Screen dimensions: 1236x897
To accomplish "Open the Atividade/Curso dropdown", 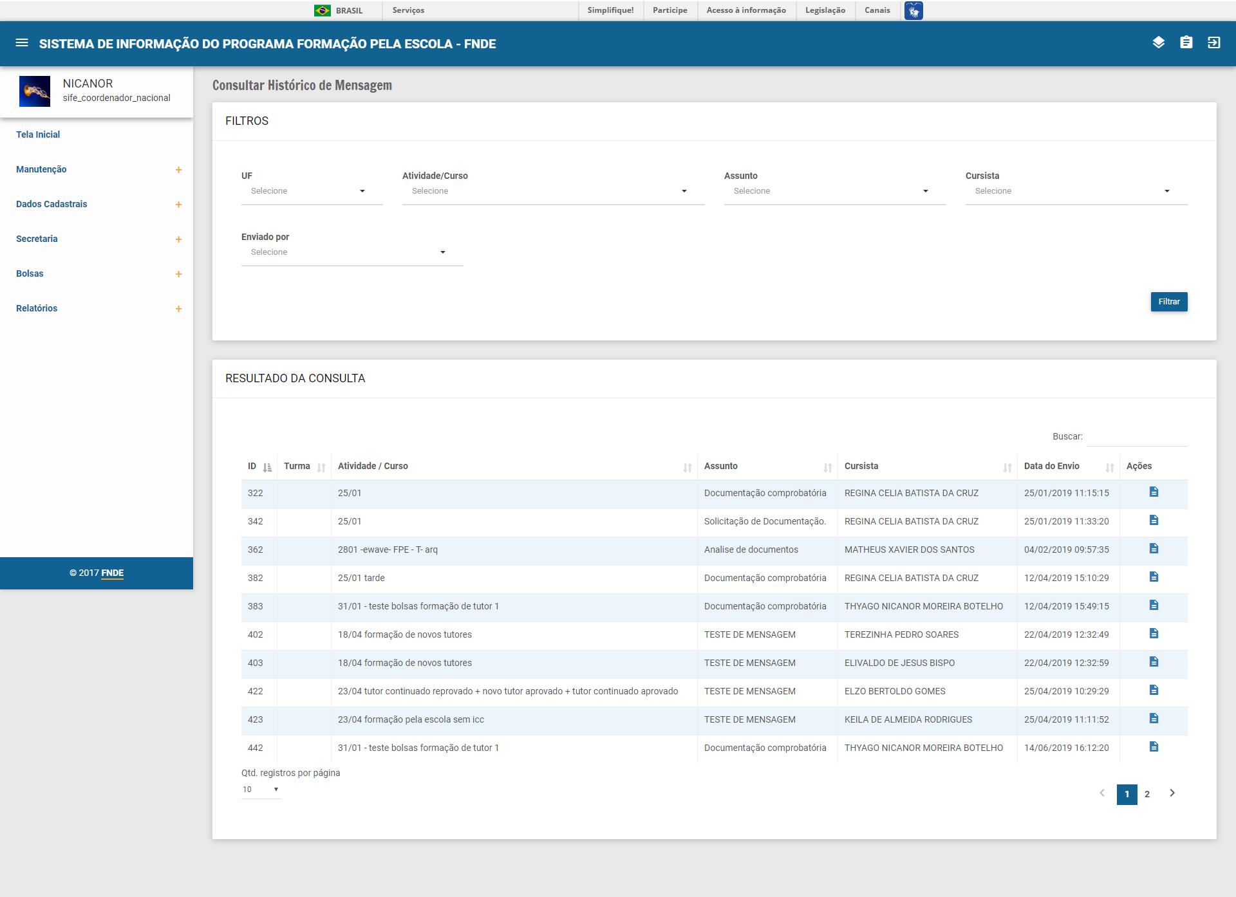I will (x=552, y=191).
